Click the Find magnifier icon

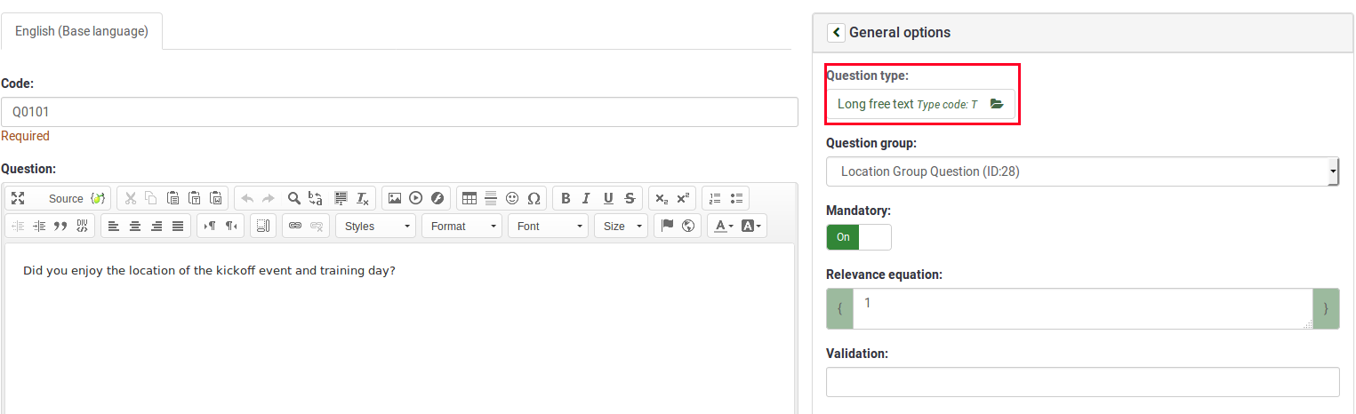coord(294,198)
